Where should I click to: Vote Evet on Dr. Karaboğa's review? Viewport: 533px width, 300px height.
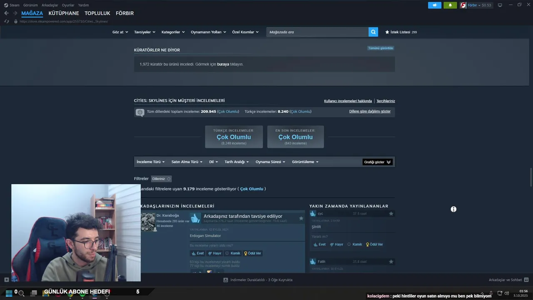point(198,253)
